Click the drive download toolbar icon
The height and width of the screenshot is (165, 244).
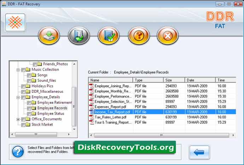click(49, 36)
